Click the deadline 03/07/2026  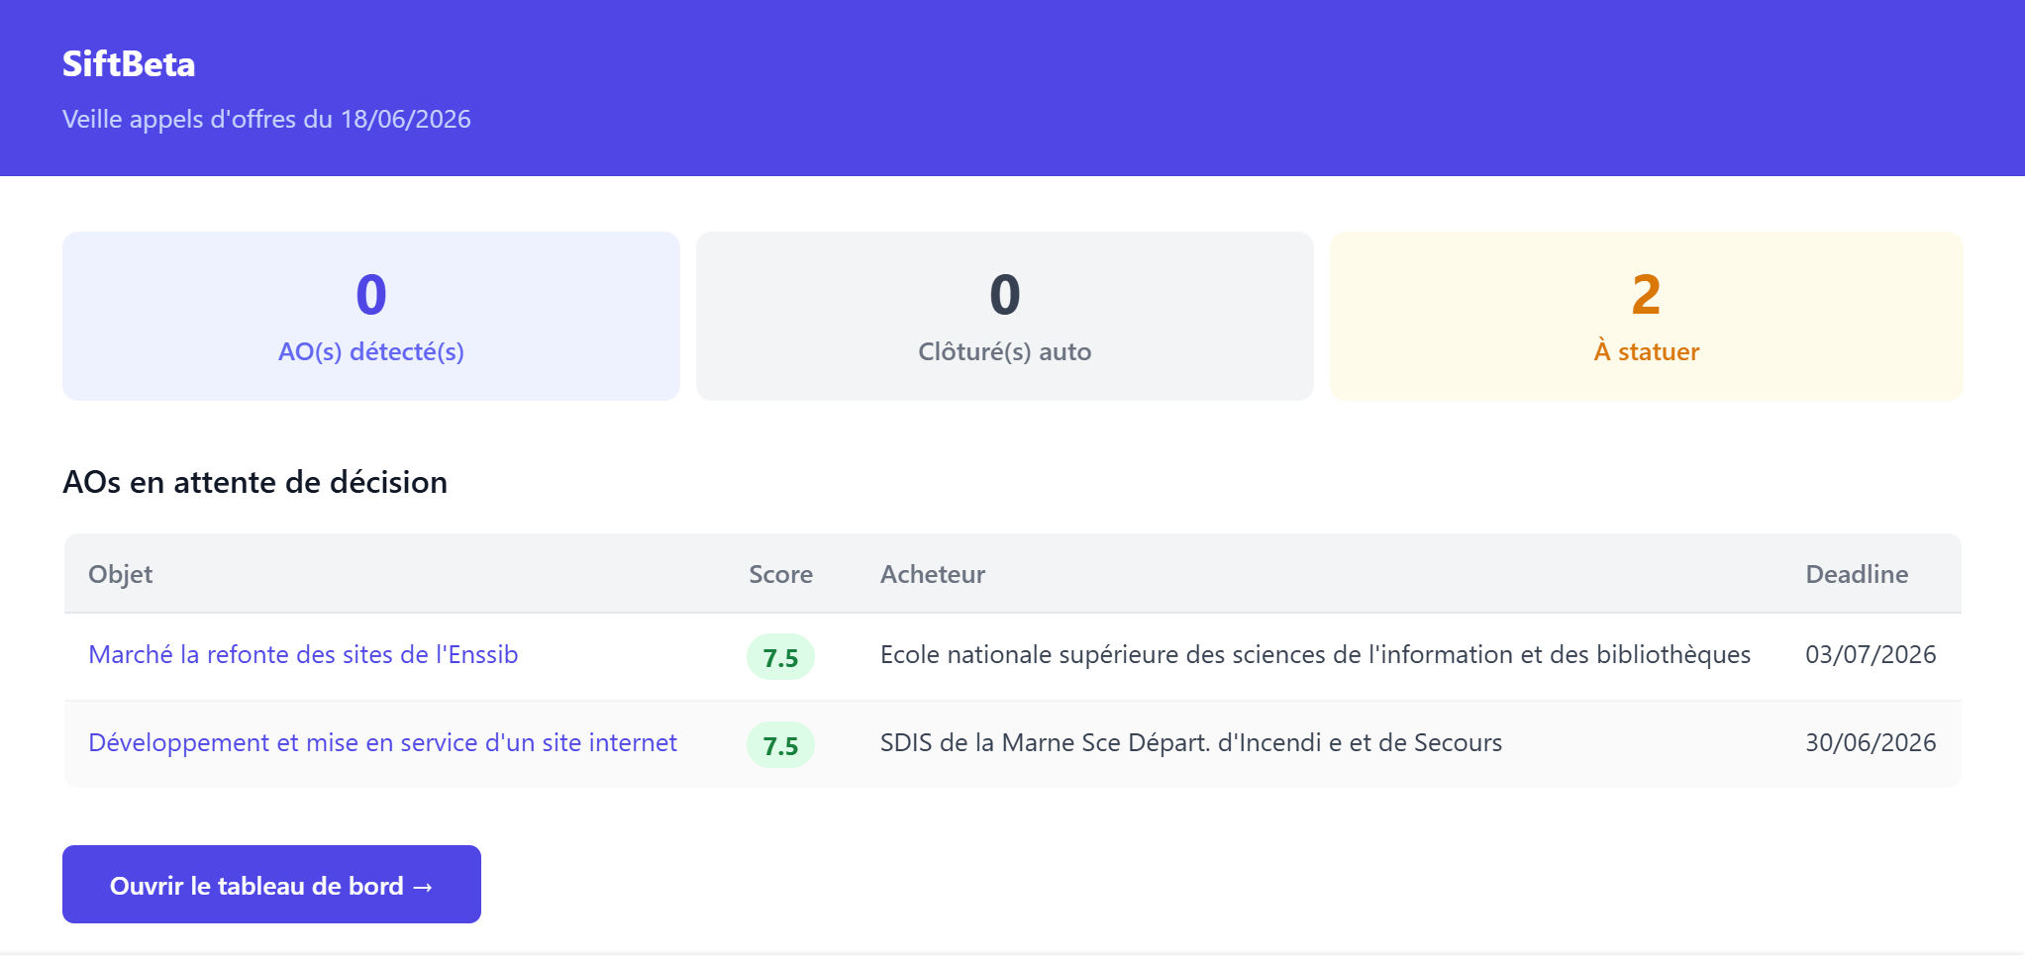(1871, 654)
